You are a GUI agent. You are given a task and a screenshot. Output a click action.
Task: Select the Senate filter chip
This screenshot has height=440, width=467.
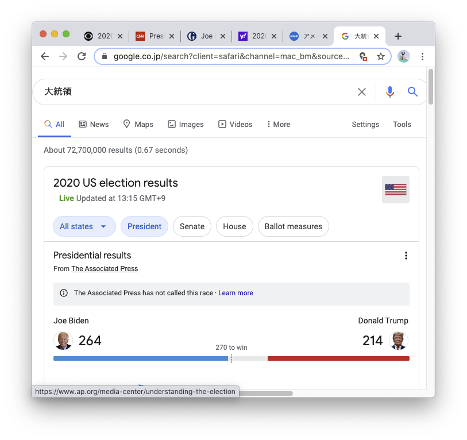tap(192, 226)
